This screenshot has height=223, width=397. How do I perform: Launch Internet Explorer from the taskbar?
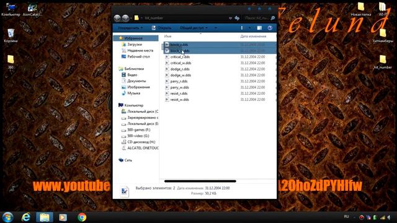coord(26,217)
